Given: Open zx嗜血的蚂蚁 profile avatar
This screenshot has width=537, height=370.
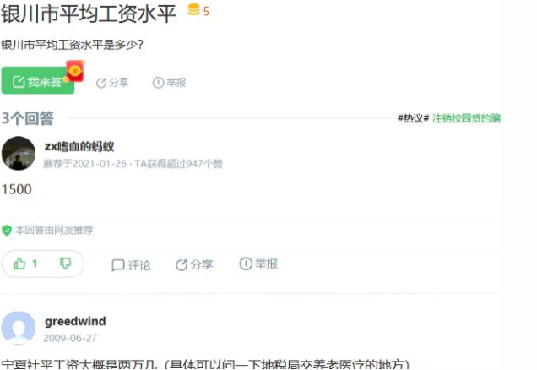Looking at the screenshot, I should [19, 153].
